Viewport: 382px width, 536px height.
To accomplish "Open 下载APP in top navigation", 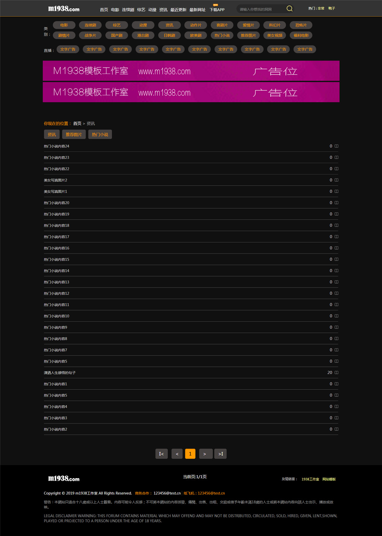I will point(217,10).
